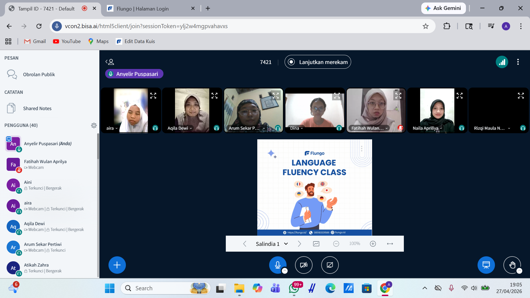530x298 pixels.
Task: Zoom out the presentation
Action: pos(336,244)
